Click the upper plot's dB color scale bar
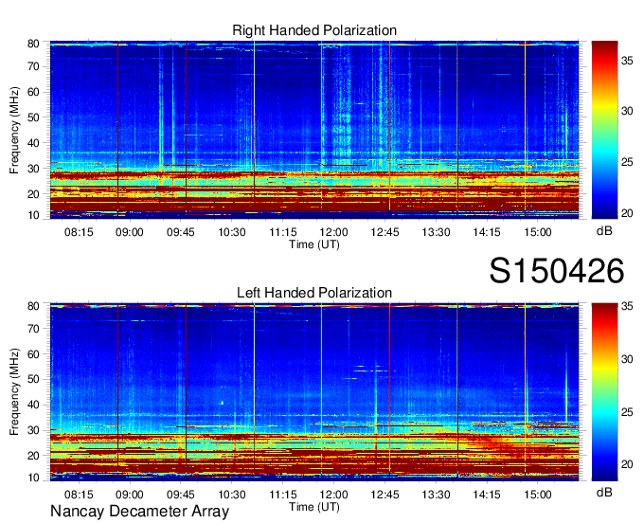 (604, 130)
